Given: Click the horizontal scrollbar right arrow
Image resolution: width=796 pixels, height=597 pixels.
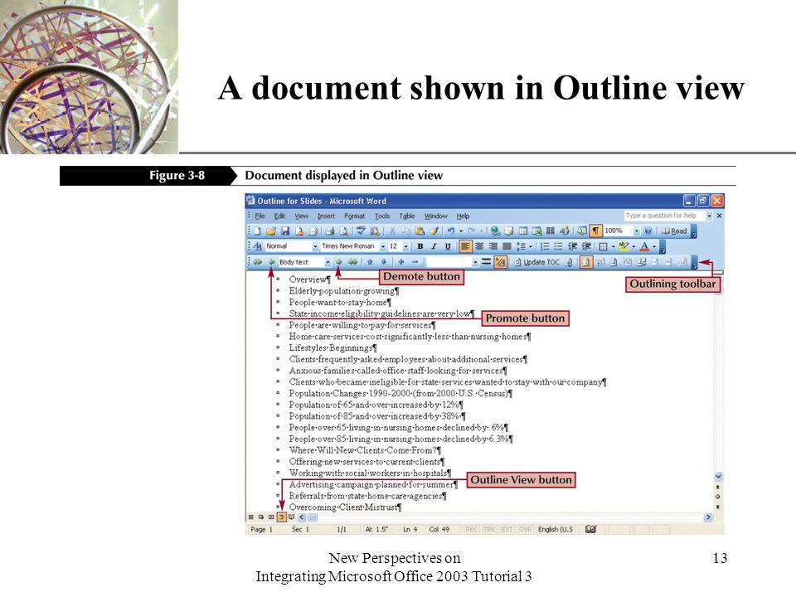Looking at the screenshot, I should click(707, 517).
